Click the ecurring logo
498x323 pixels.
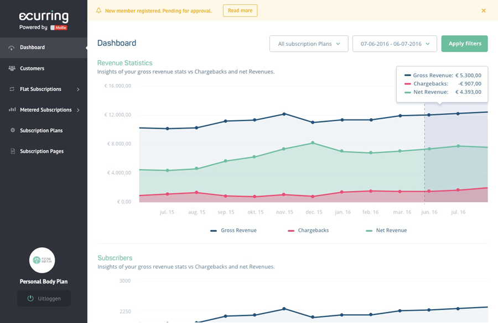(44, 17)
